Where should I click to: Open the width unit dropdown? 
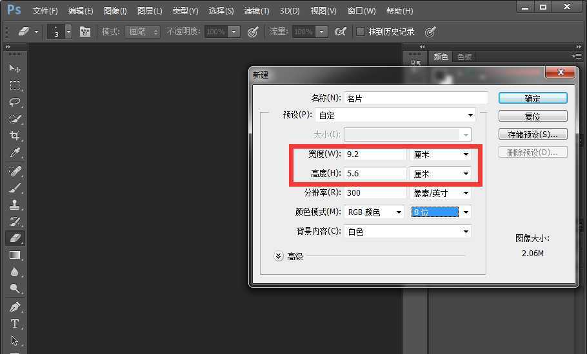tap(441, 154)
